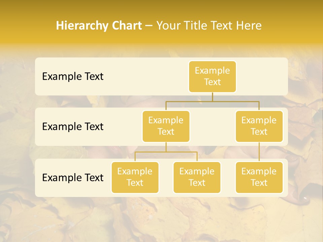Click the autumn leaves background below the chart
This screenshot has height=242, width=323.
161,218
